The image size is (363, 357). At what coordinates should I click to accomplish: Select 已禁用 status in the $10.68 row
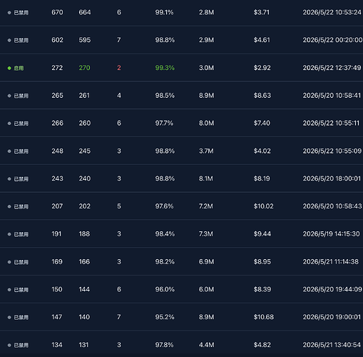tap(18, 317)
